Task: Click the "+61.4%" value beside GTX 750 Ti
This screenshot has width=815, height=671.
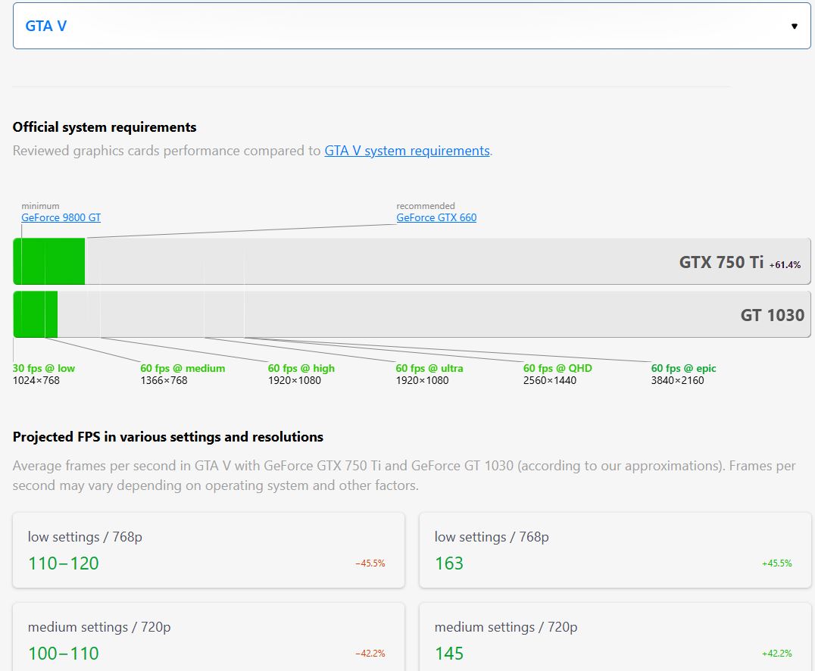Action: click(x=785, y=265)
